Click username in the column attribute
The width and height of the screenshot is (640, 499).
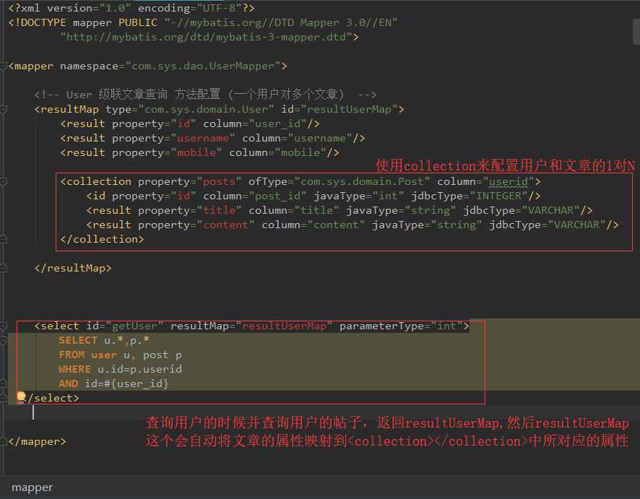pos(320,139)
